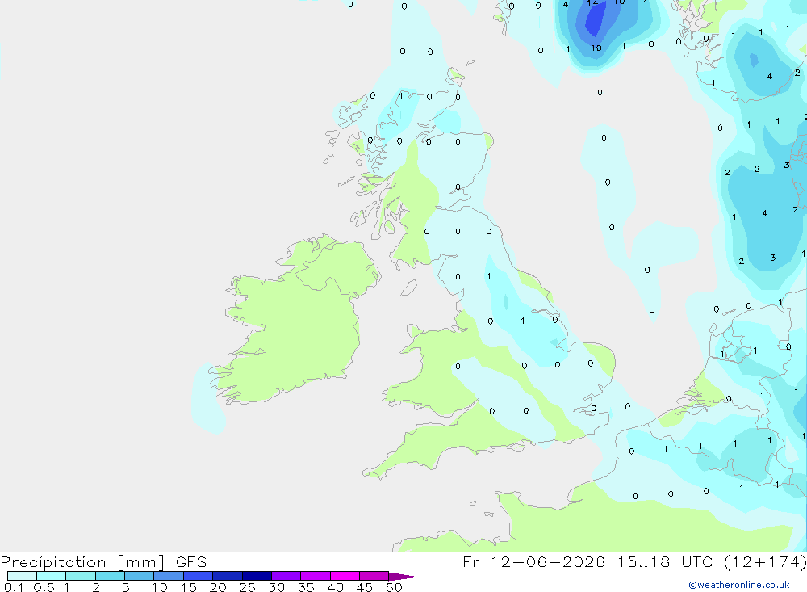The height and width of the screenshot is (592, 807).
Task: Click the 30–35 mm purple legend swatch
Action: pyautogui.click(x=286, y=576)
